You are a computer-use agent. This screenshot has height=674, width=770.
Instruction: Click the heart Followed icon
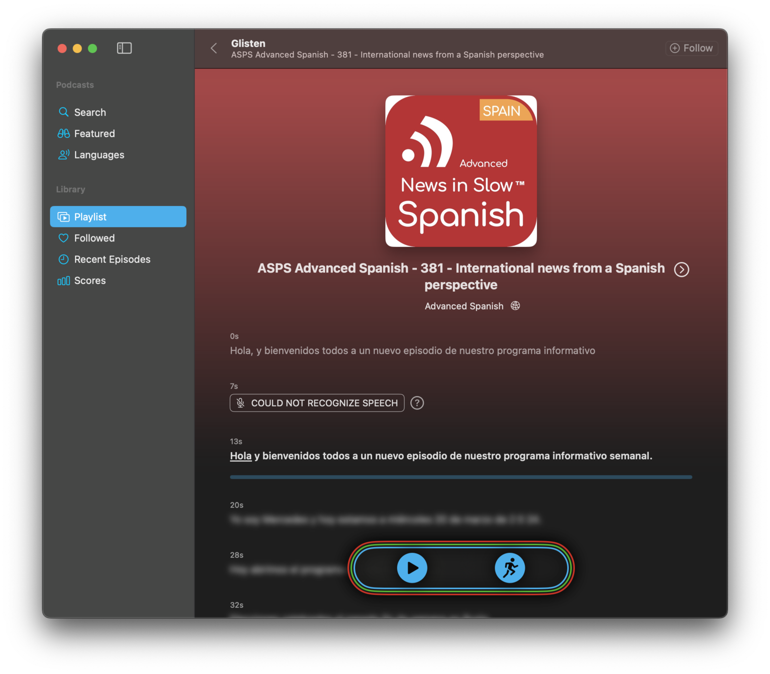tap(64, 238)
